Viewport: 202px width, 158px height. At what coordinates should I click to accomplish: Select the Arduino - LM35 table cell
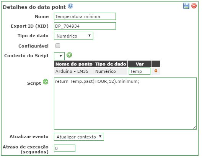click(x=74, y=71)
